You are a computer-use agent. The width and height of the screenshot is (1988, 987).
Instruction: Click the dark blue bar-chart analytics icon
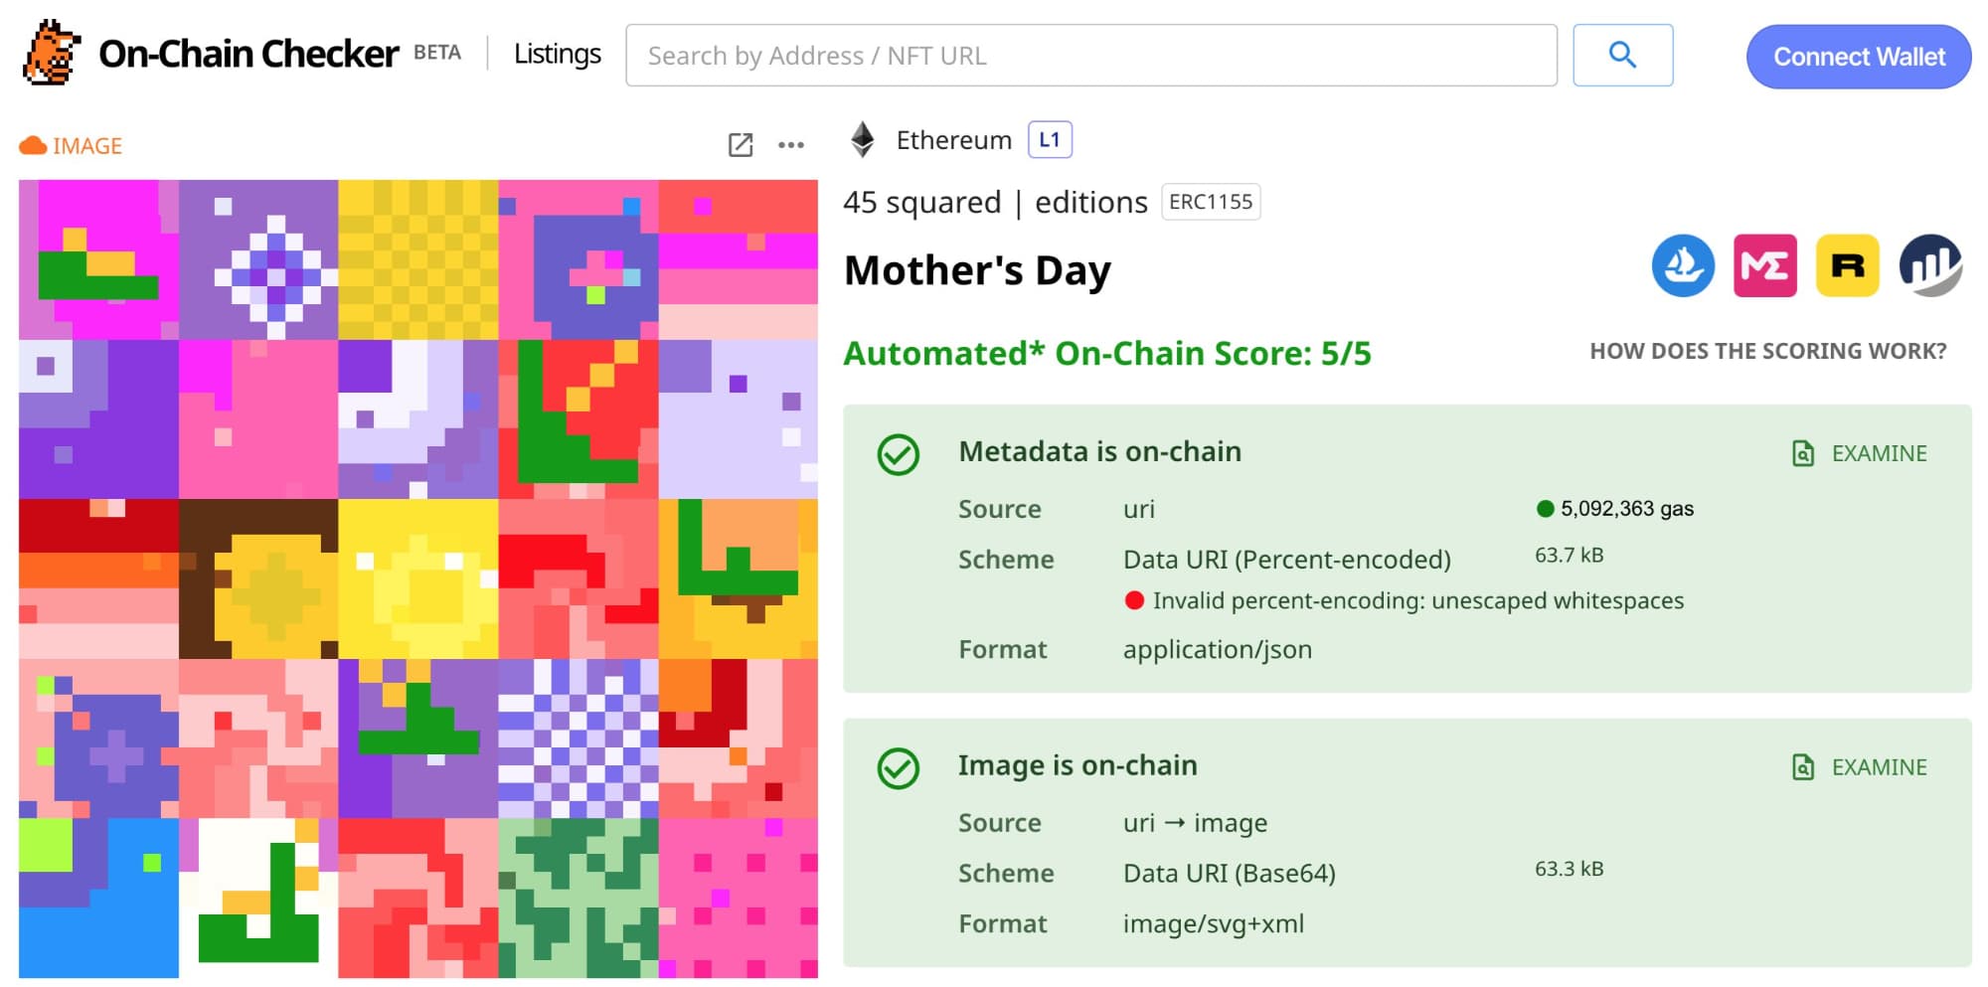(x=1929, y=265)
